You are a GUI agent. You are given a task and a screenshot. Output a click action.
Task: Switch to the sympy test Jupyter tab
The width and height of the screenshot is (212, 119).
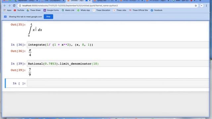(x=105, y=1)
